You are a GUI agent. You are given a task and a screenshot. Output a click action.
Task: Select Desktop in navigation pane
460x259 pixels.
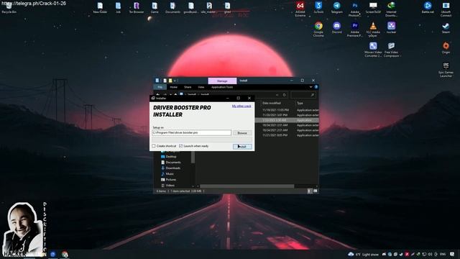tap(171, 157)
